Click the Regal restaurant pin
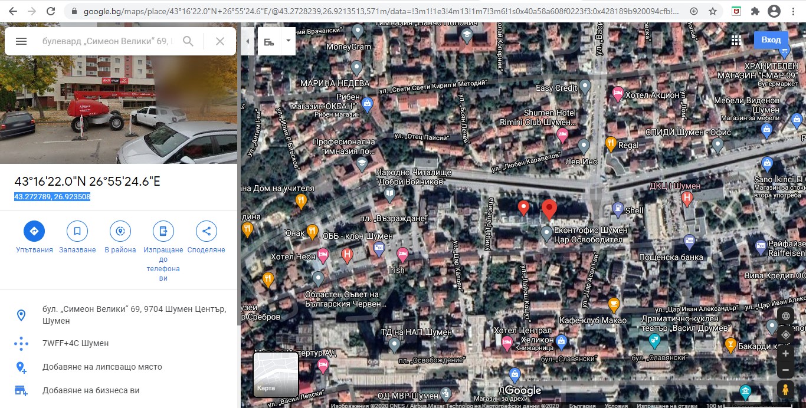The image size is (806, 408). coord(611,143)
